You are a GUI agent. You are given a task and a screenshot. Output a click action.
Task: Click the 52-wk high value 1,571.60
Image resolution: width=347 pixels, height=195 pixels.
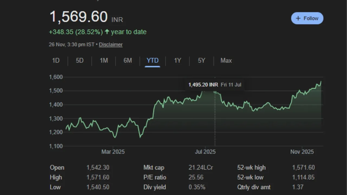tap(303, 167)
